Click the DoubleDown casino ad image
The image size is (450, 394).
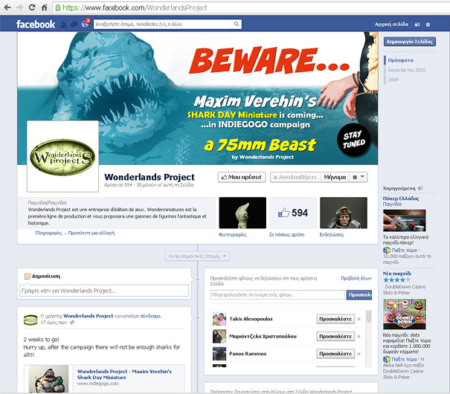405,314
